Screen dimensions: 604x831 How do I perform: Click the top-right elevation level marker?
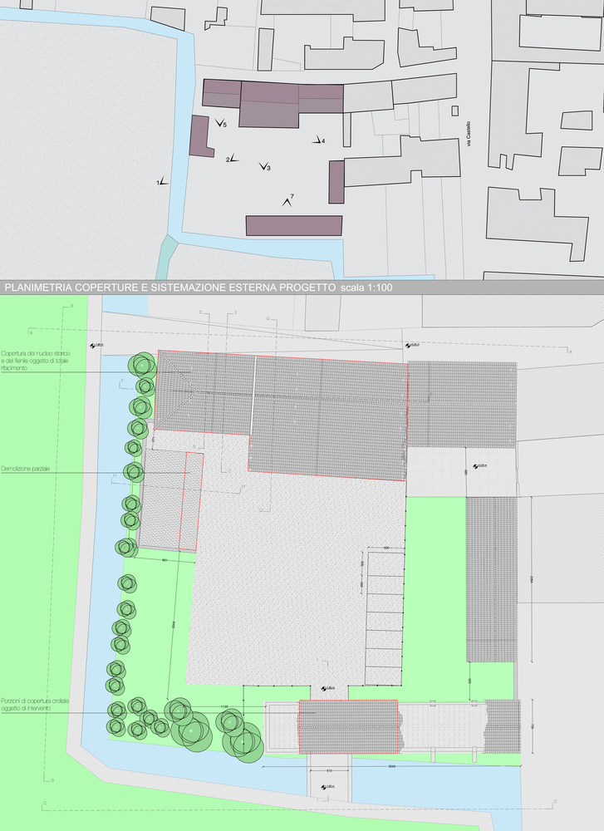(410, 345)
